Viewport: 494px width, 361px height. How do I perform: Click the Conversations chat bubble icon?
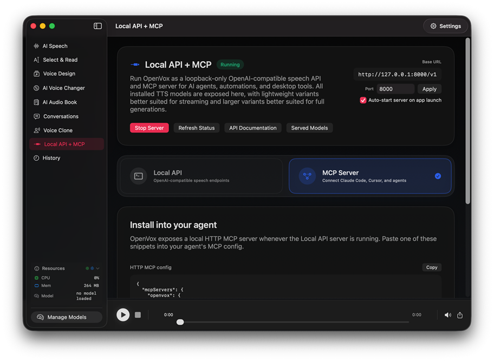click(x=36, y=116)
